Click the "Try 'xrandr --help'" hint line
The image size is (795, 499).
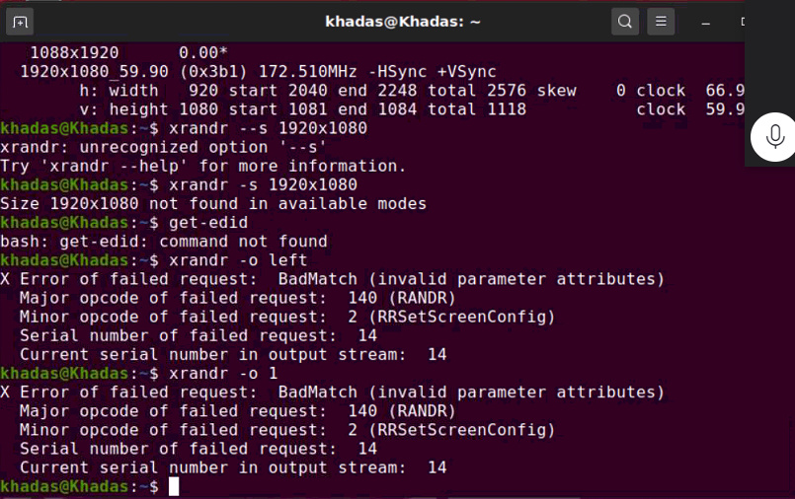pos(202,166)
